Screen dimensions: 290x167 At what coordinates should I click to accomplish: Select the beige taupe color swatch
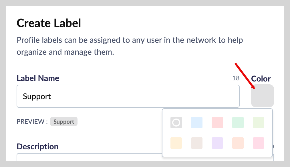197,143
